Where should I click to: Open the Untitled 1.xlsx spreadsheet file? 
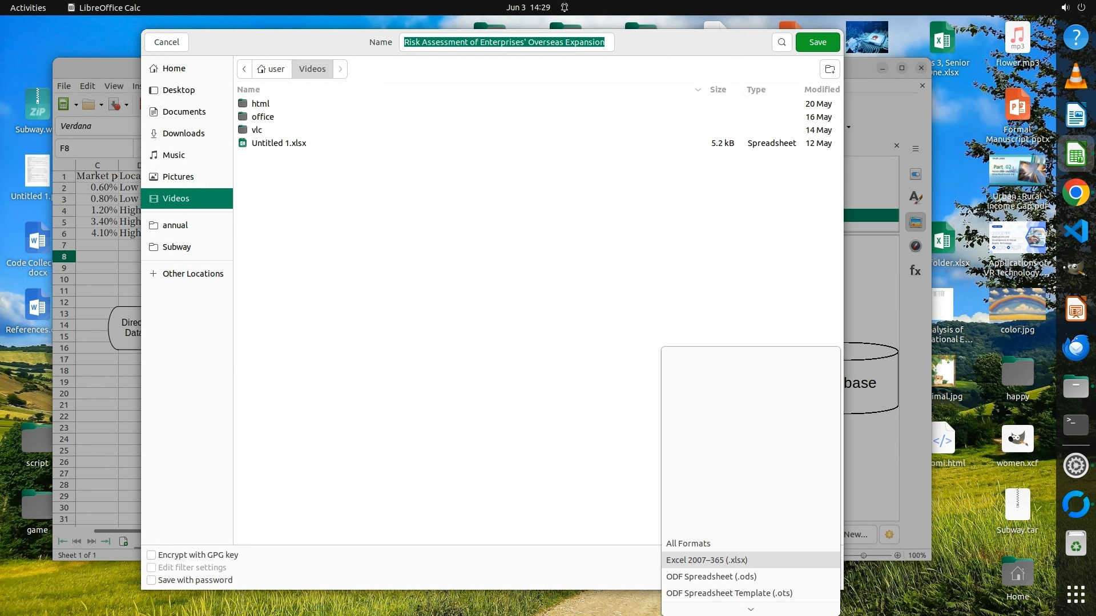pos(279,143)
